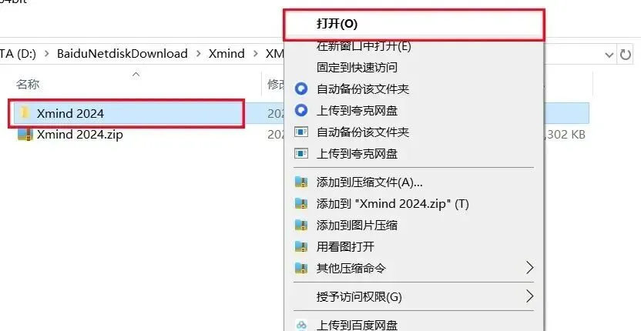Expand the 授予访问权限(G) submenu arrow
641x331 pixels.
click(x=529, y=296)
